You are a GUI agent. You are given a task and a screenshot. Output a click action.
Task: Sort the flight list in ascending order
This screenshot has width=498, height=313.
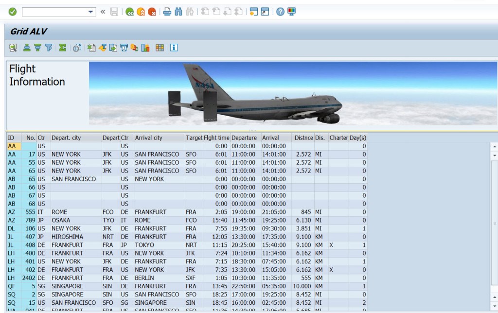click(x=27, y=47)
